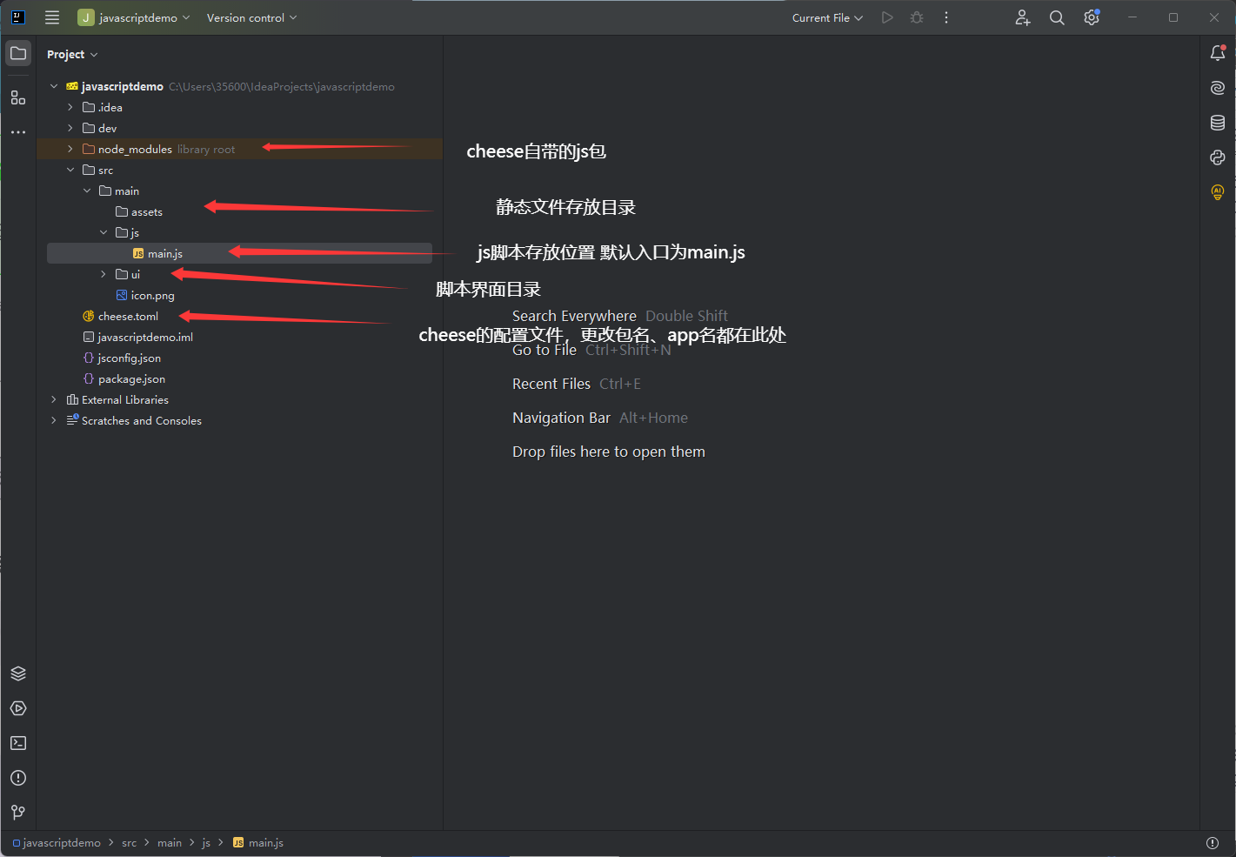This screenshot has width=1236, height=857.
Task: Open the Database tool window icon
Action: click(x=1218, y=123)
